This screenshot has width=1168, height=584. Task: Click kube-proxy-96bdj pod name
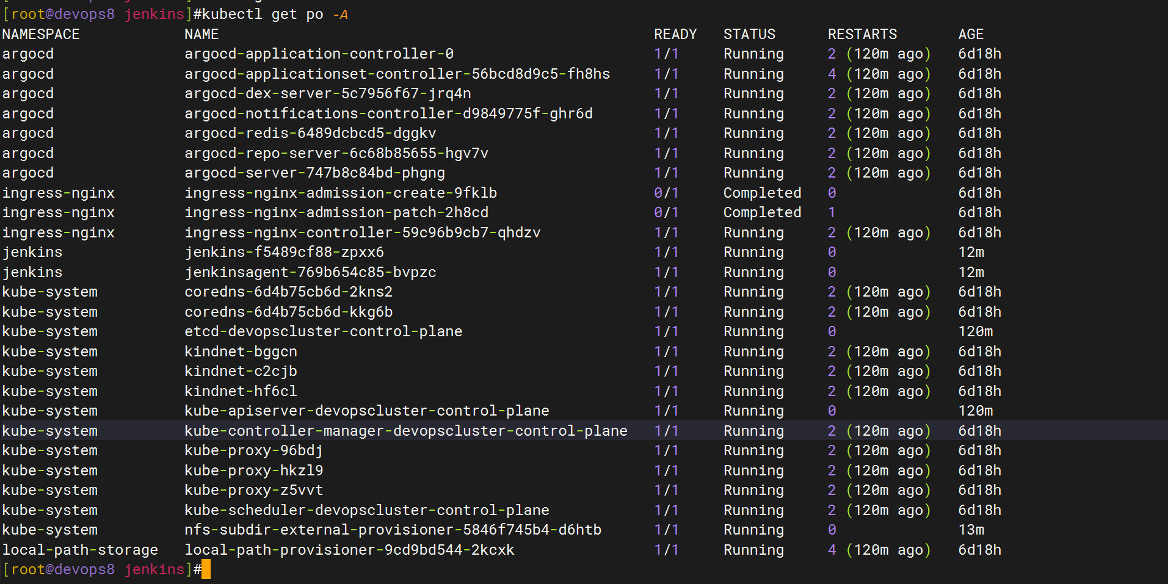[x=253, y=450]
